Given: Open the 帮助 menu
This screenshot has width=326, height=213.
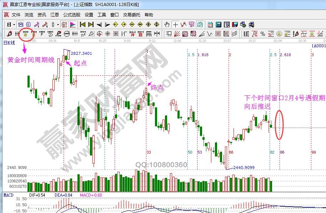Looking at the screenshot, I should 149,15.
